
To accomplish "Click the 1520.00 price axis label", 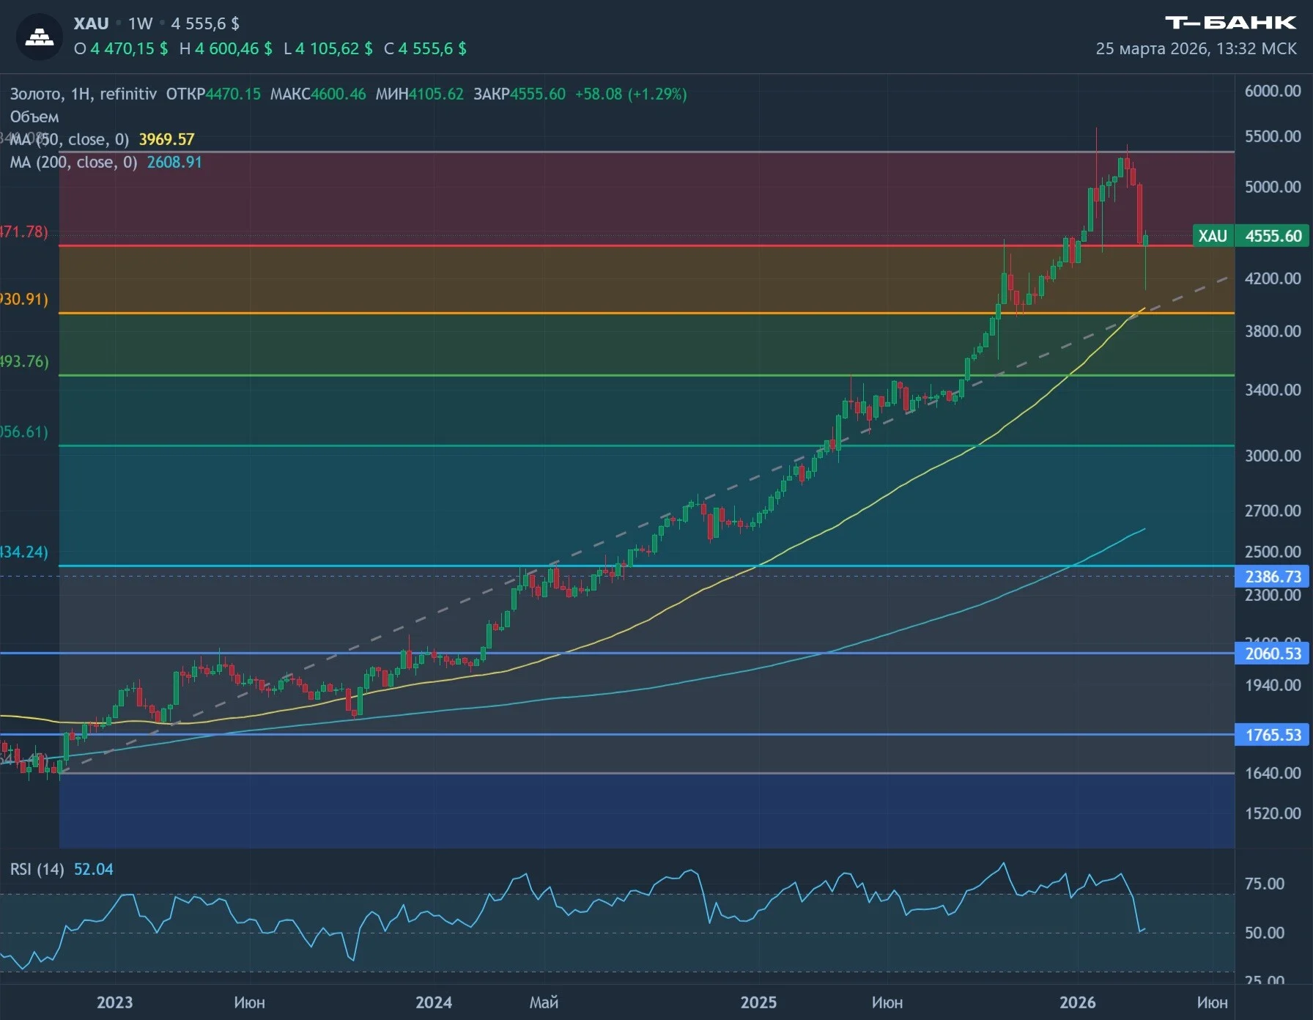I will pyautogui.click(x=1273, y=813).
